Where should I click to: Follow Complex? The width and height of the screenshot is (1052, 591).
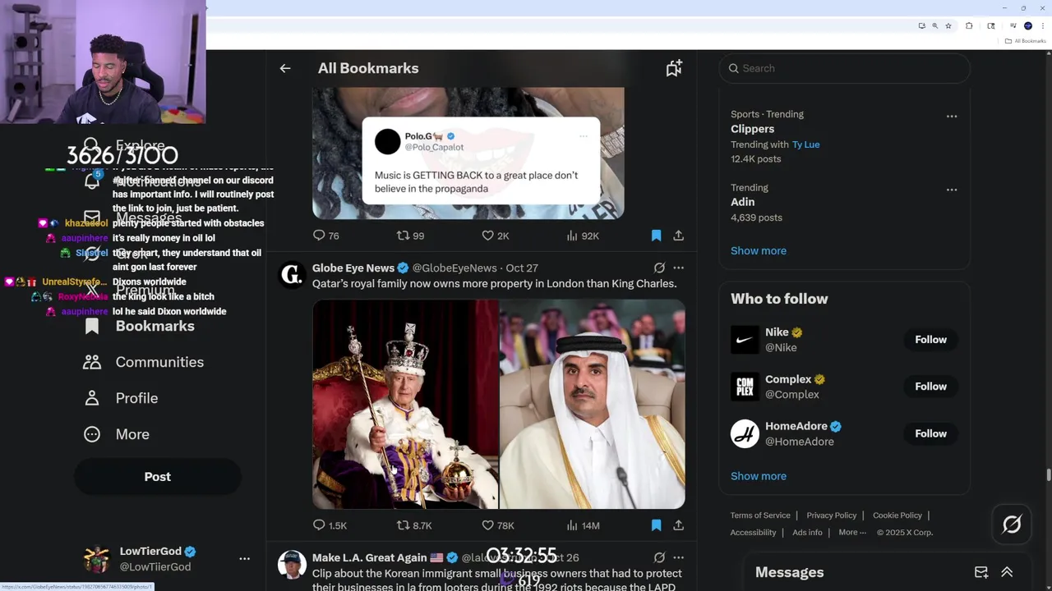pos(930,387)
